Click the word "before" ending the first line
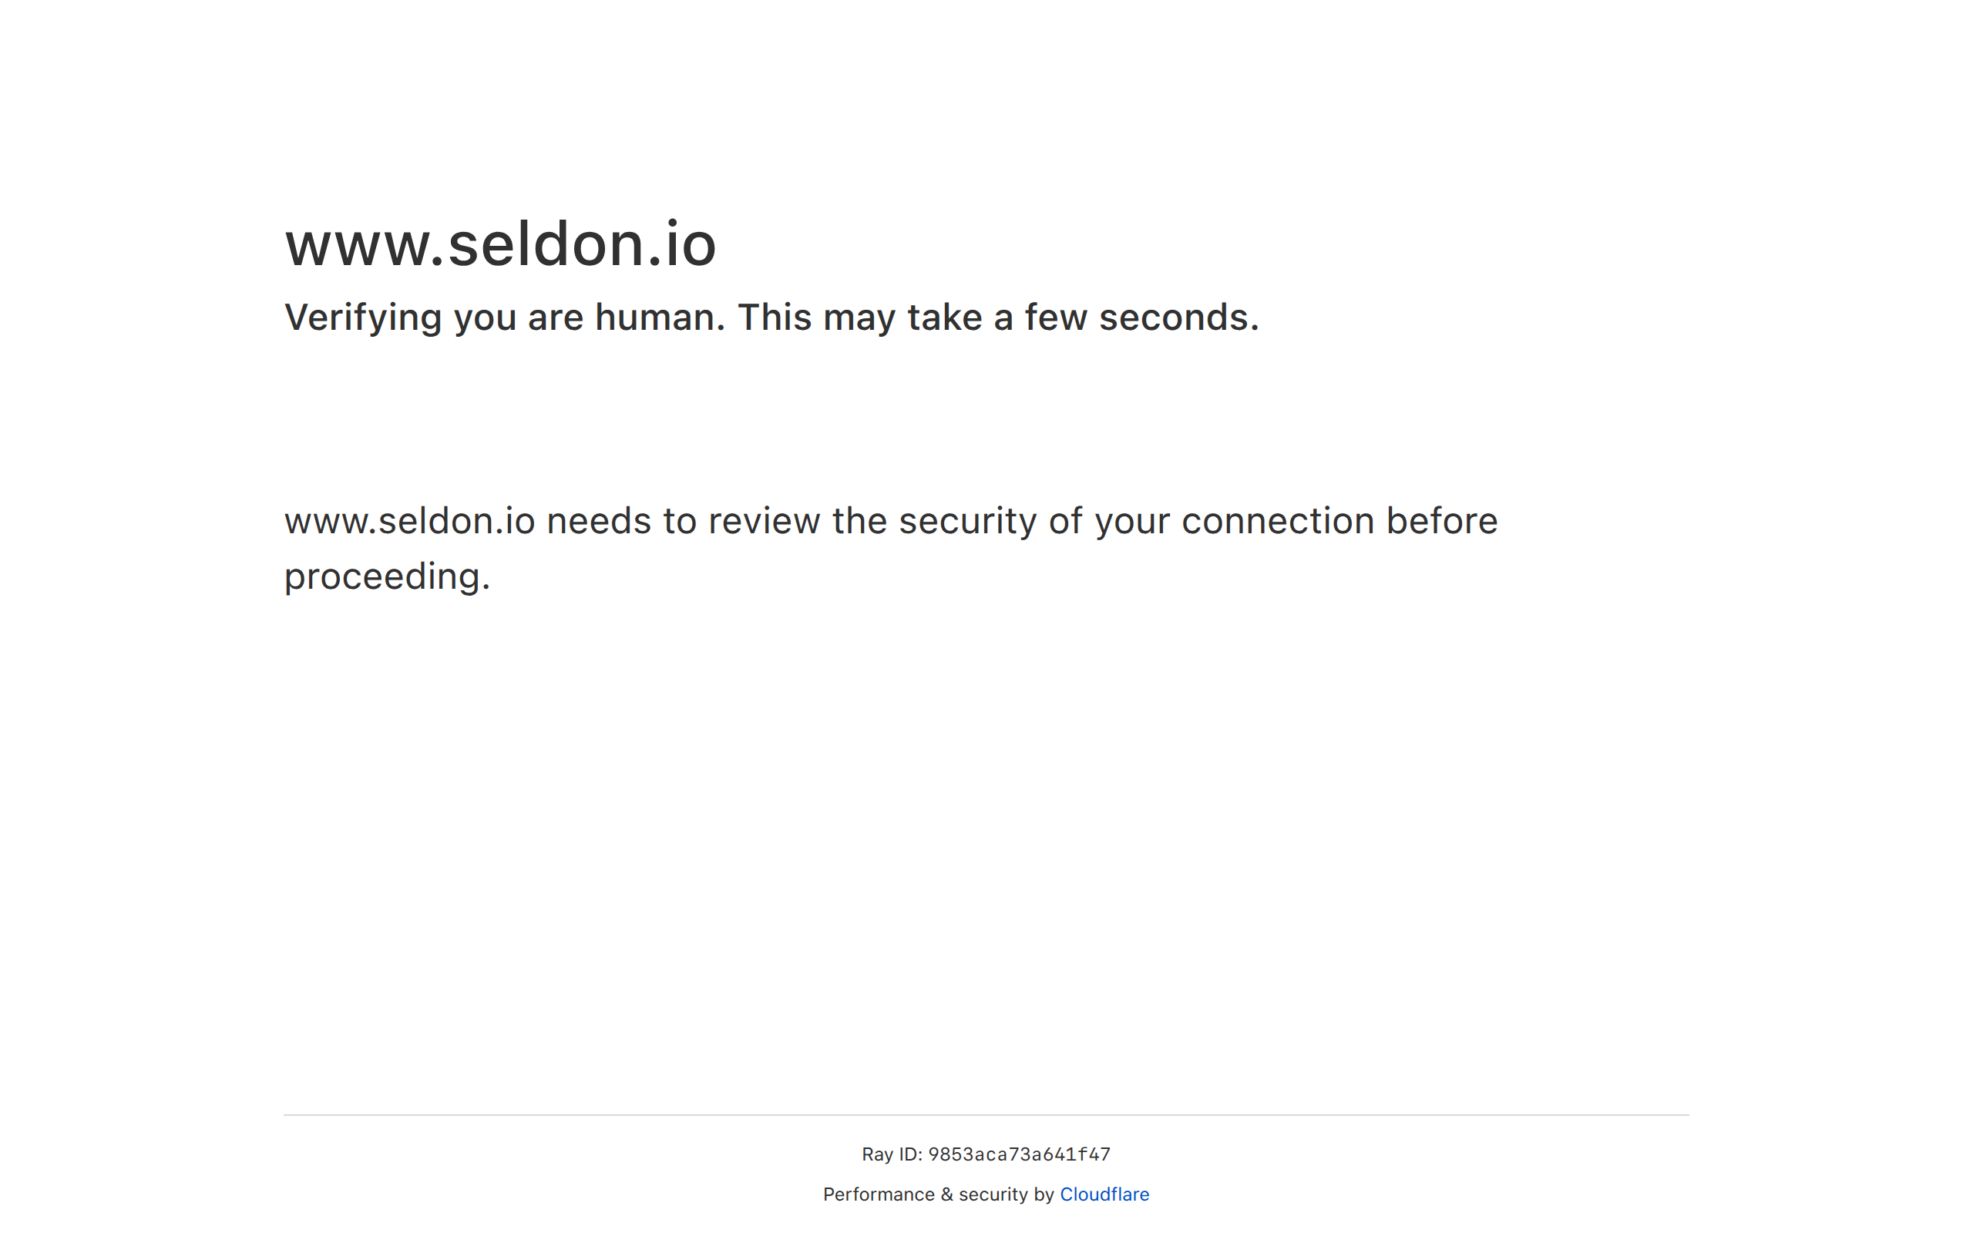Image resolution: width=1973 pixels, height=1233 pixels. point(1441,521)
